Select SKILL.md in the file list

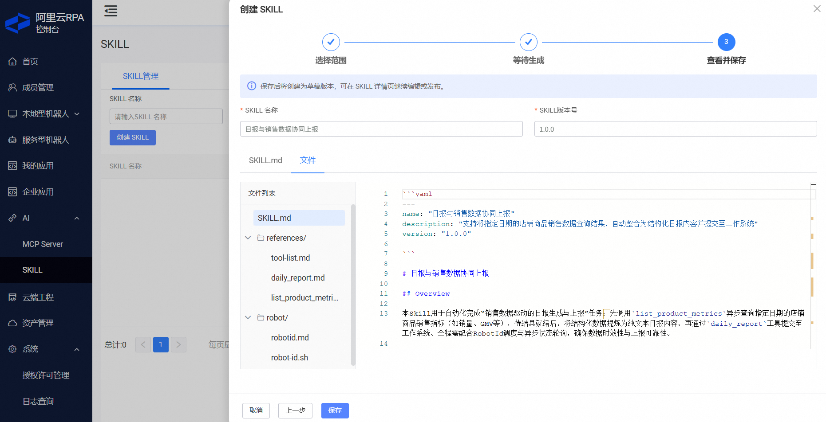click(x=299, y=218)
